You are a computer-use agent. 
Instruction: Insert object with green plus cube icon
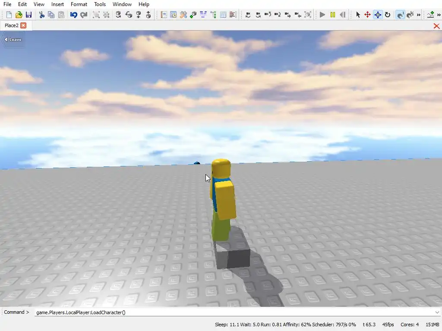coord(193,15)
